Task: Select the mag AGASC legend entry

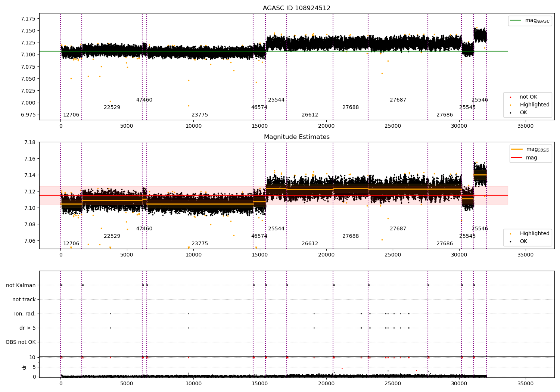Action: tap(530, 21)
